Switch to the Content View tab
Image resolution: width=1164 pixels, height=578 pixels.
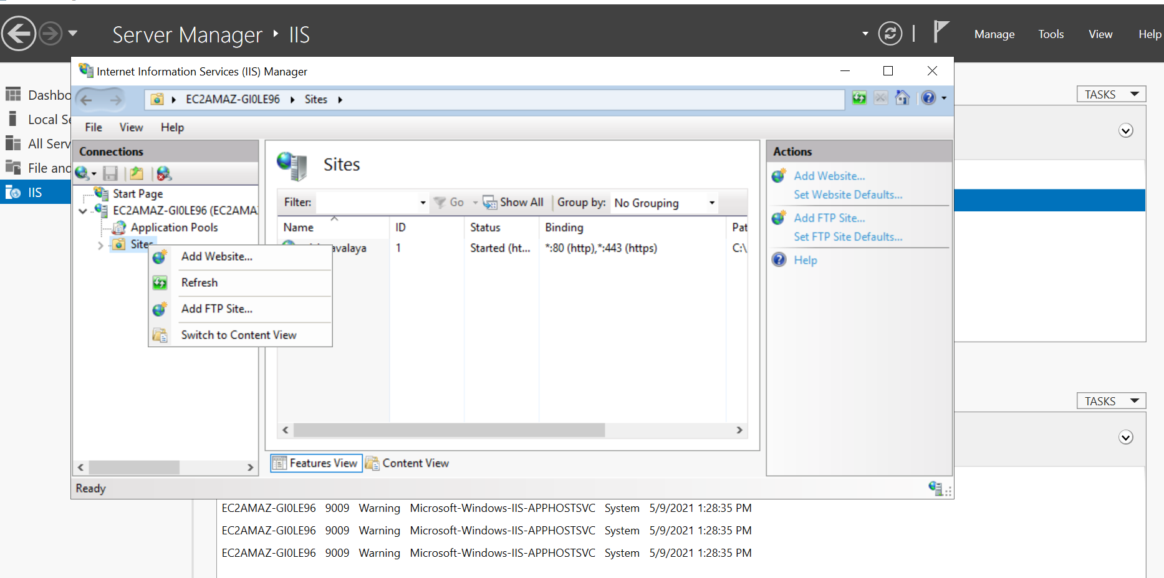(x=407, y=463)
